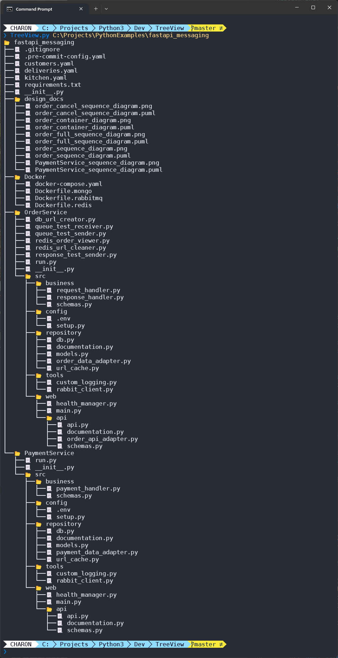Click the file icon next to docker-compose.yaml

coord(28,184)
